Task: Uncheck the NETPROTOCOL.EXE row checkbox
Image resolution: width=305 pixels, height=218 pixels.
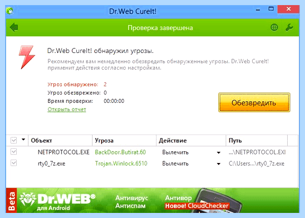Action: [14, 152]
